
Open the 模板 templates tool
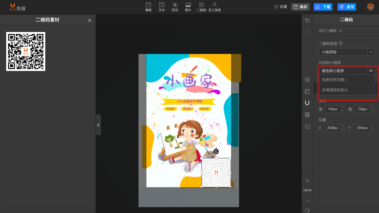[148, 7]
